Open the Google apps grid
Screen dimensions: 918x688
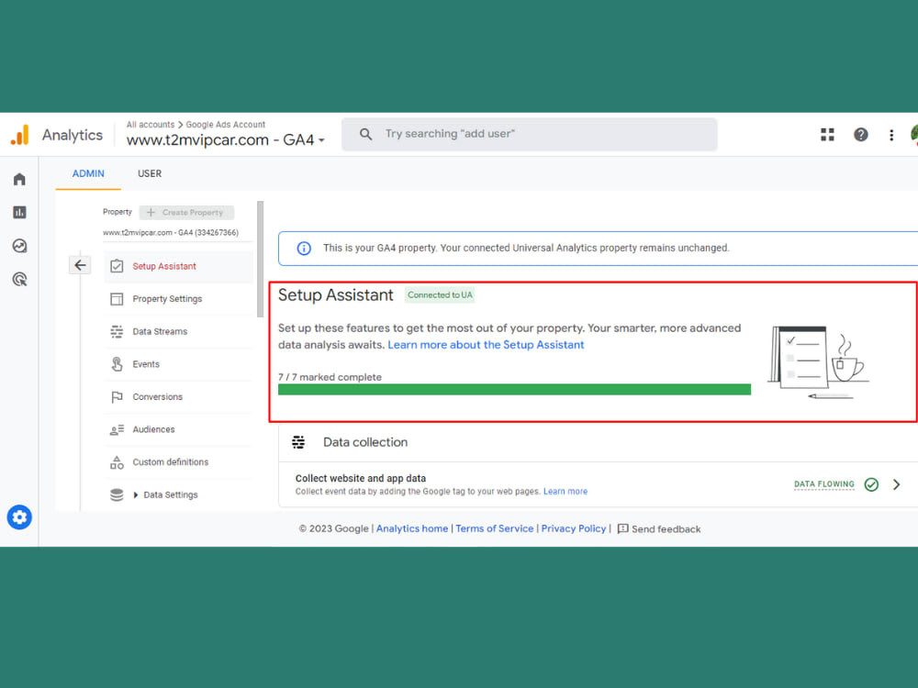[827, 134]
